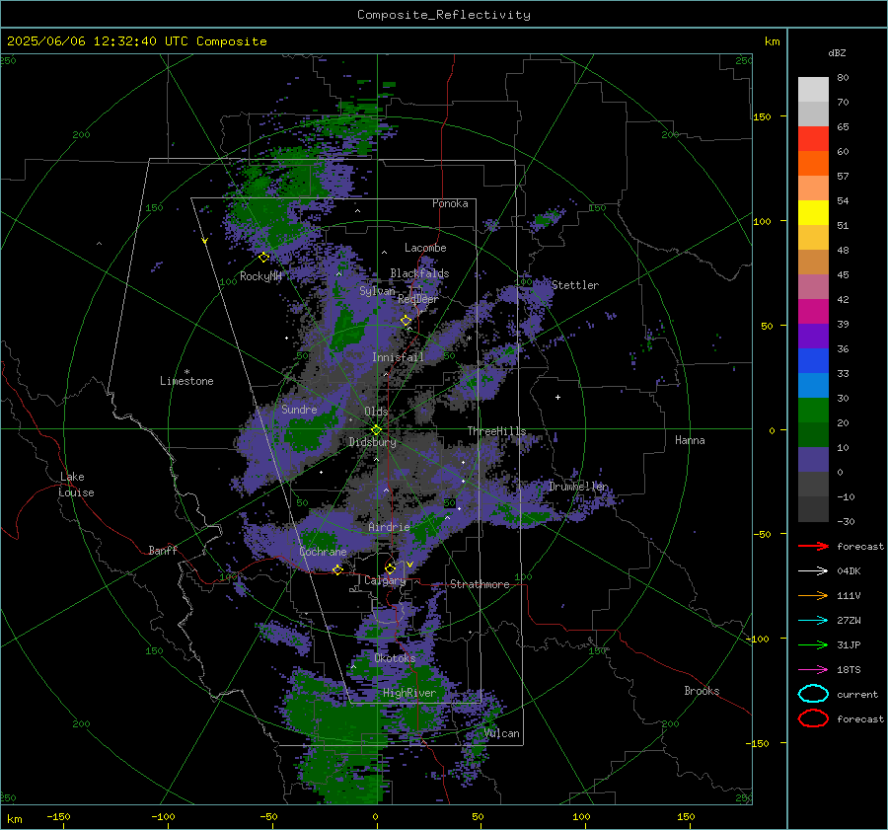888x830 pixels.
Task: Click the cyan current ellipse symbol
Action: point(813,694)
